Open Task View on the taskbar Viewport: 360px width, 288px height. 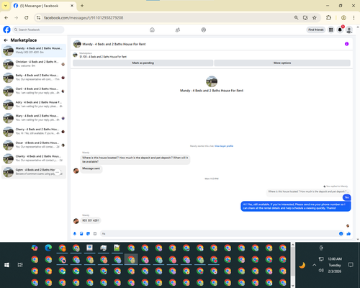tap(20, 265)
